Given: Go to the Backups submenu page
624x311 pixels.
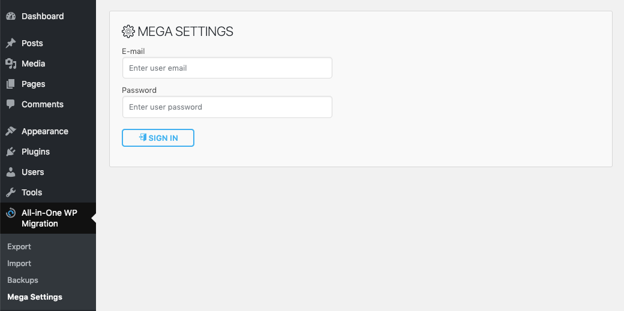Looking at the screenshot, I should pos(23,280).
